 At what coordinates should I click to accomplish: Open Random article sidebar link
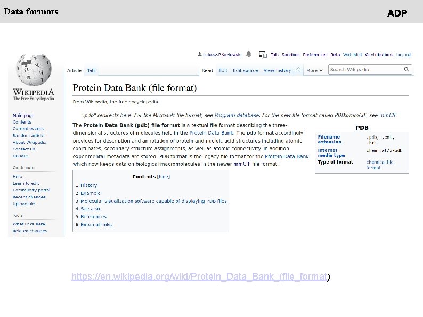[x=29, y=135]
